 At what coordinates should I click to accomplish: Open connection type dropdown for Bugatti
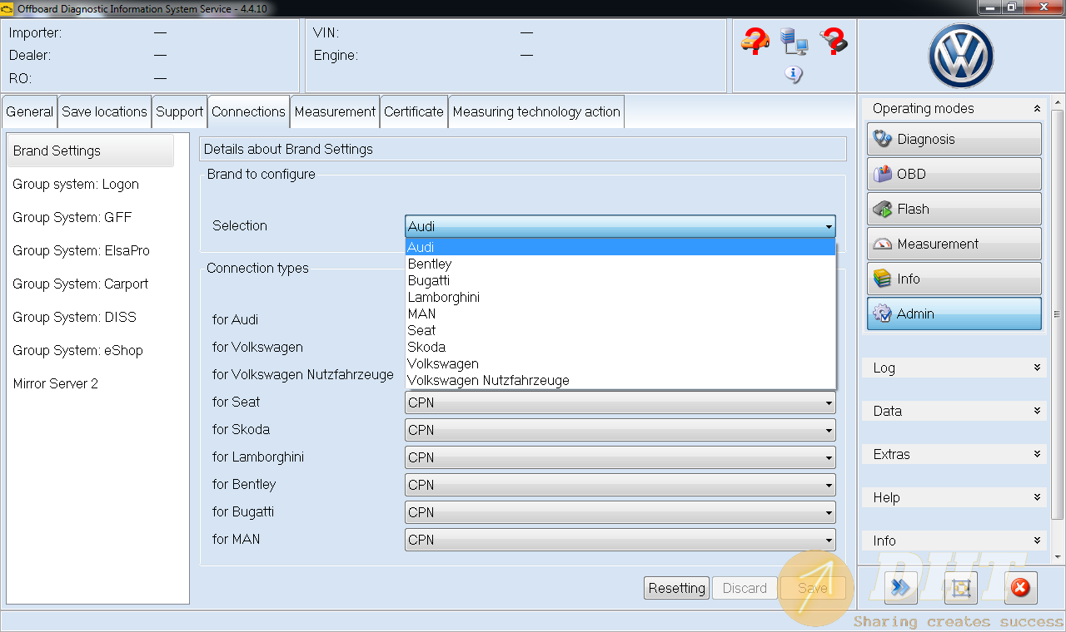(620, 512)
